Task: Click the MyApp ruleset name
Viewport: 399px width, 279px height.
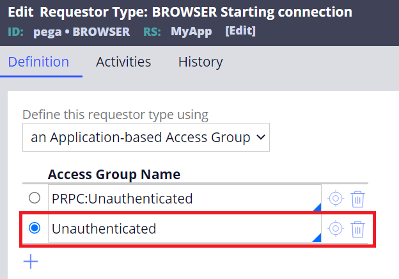Action: pyautogui.click(x=191, y=31)
